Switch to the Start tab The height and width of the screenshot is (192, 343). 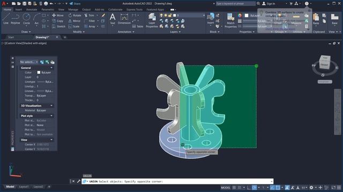click(x=11, y=37)
